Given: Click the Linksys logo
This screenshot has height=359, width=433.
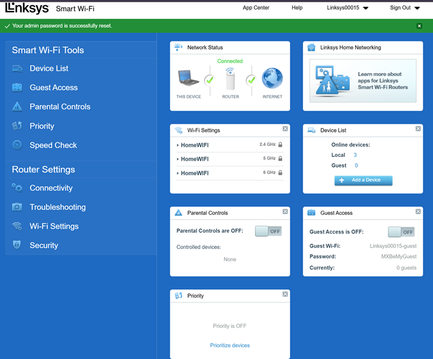Looking at the screenshot, I should click(x=27, y=8).
